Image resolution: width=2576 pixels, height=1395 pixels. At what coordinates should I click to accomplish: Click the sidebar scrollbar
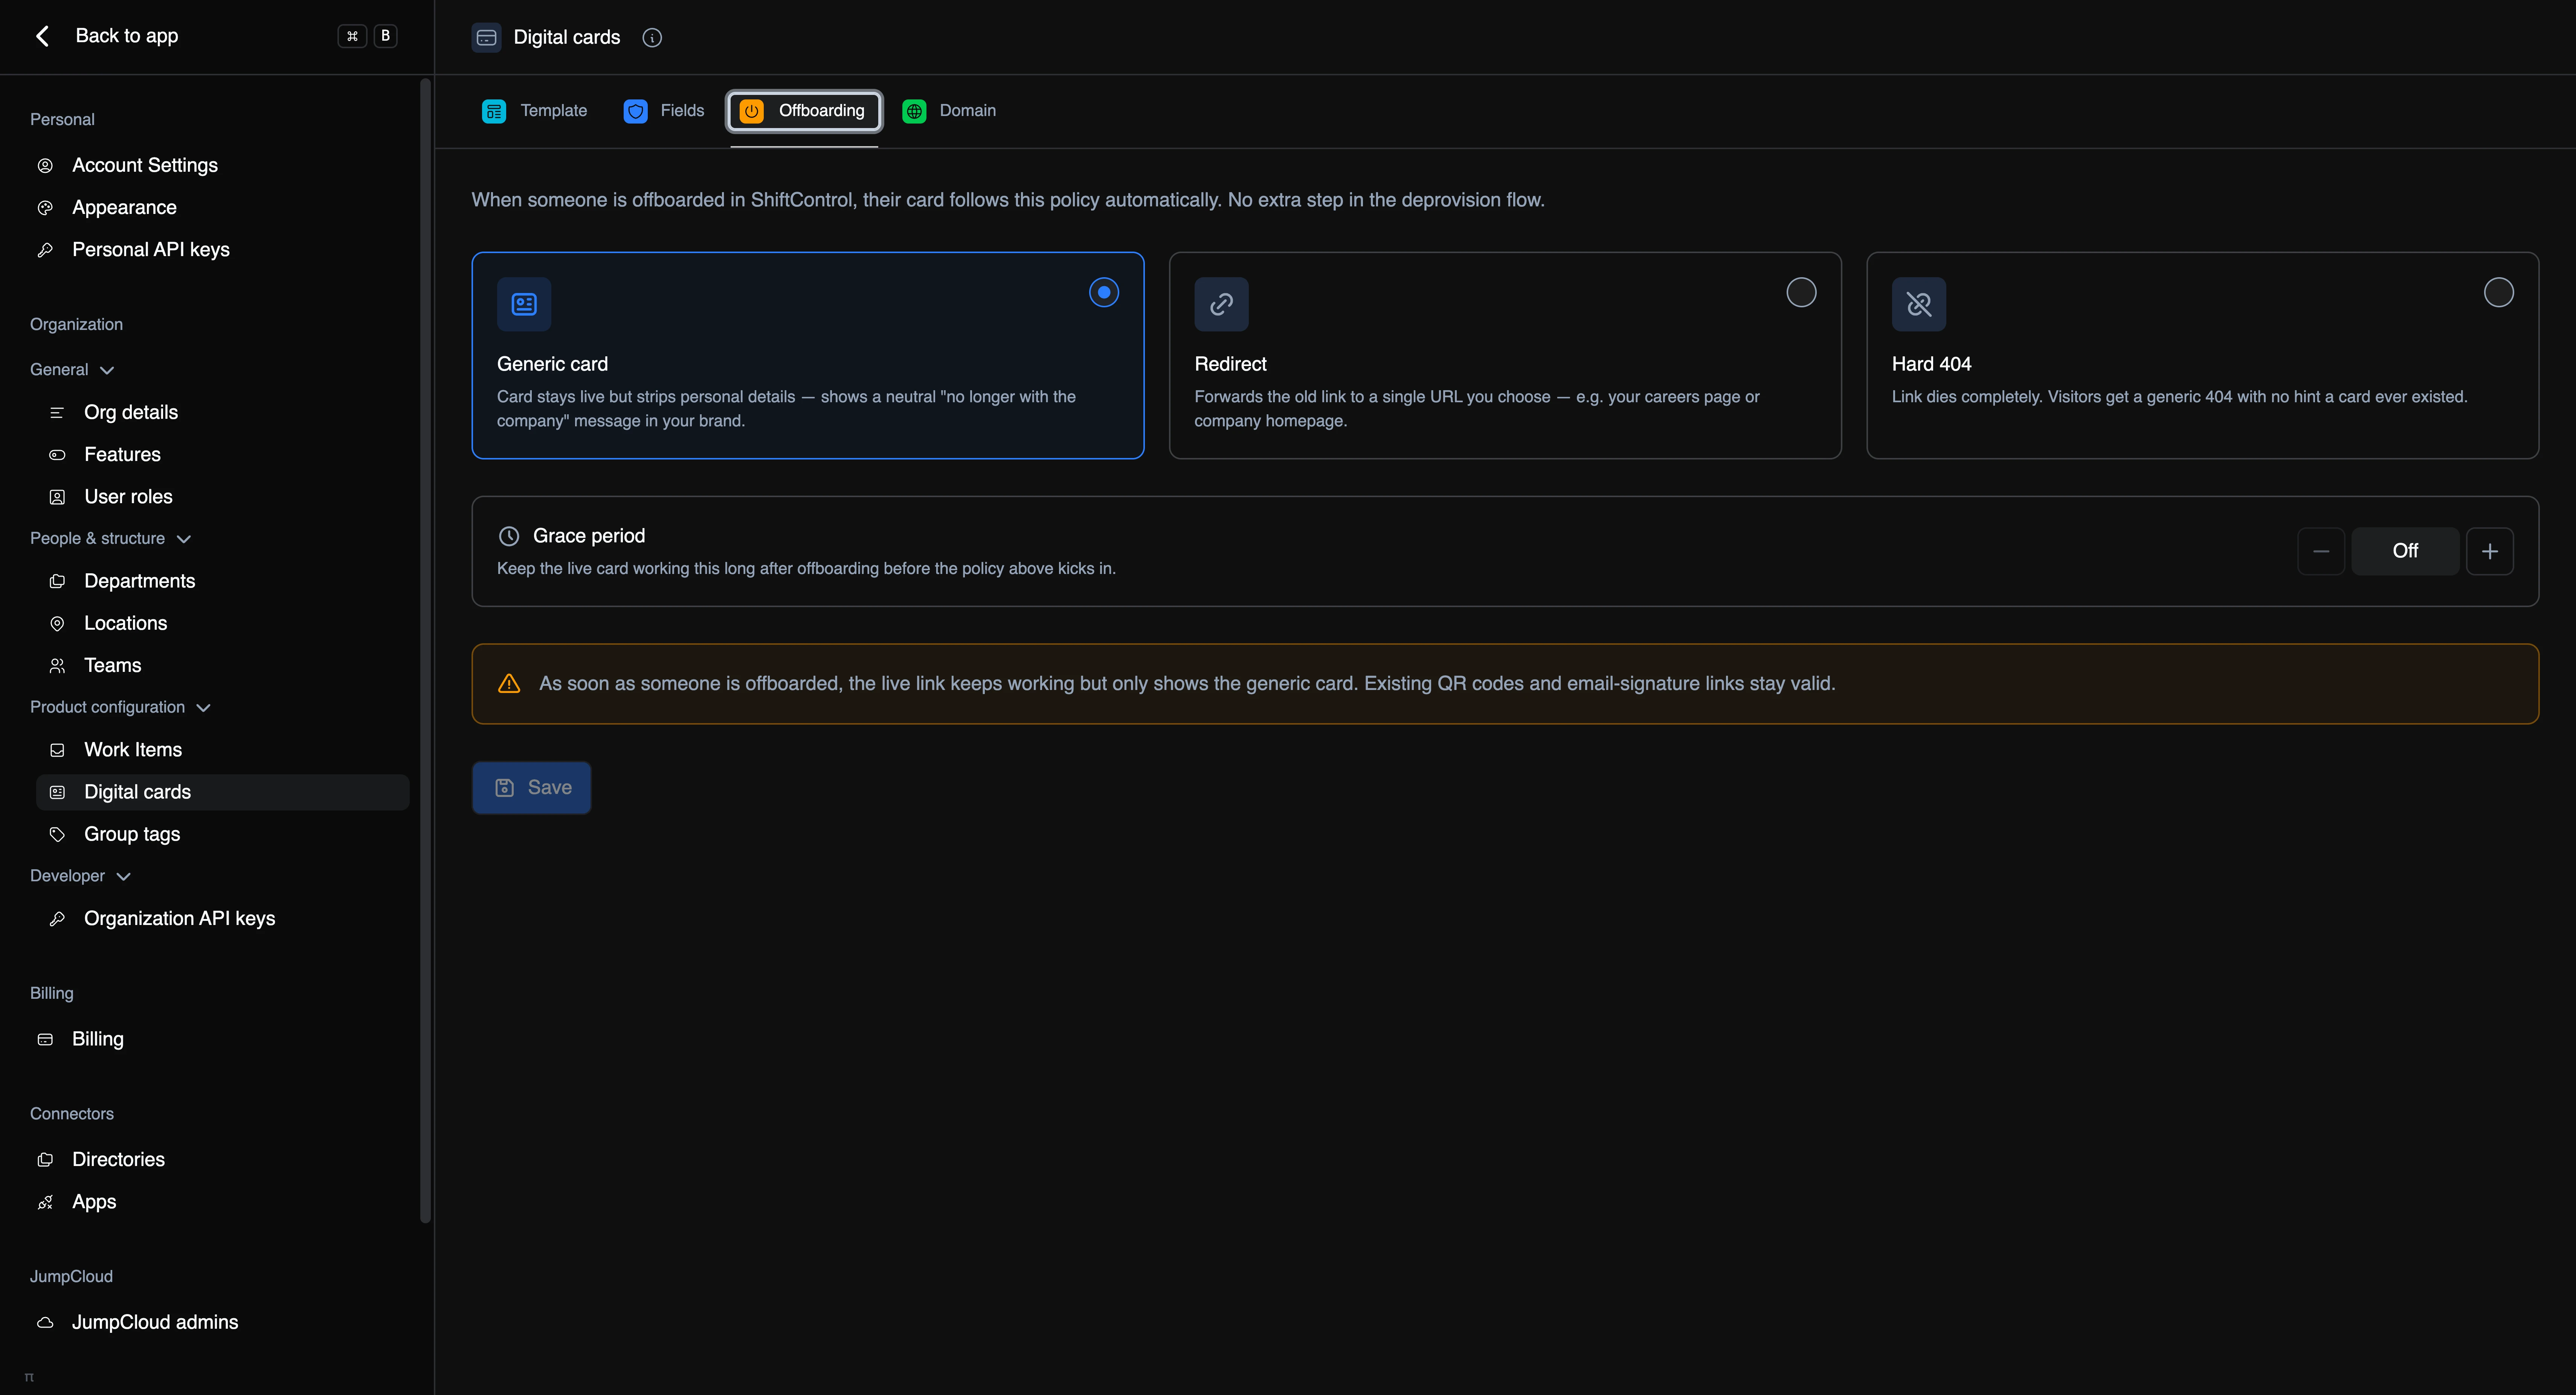(426, 650)
